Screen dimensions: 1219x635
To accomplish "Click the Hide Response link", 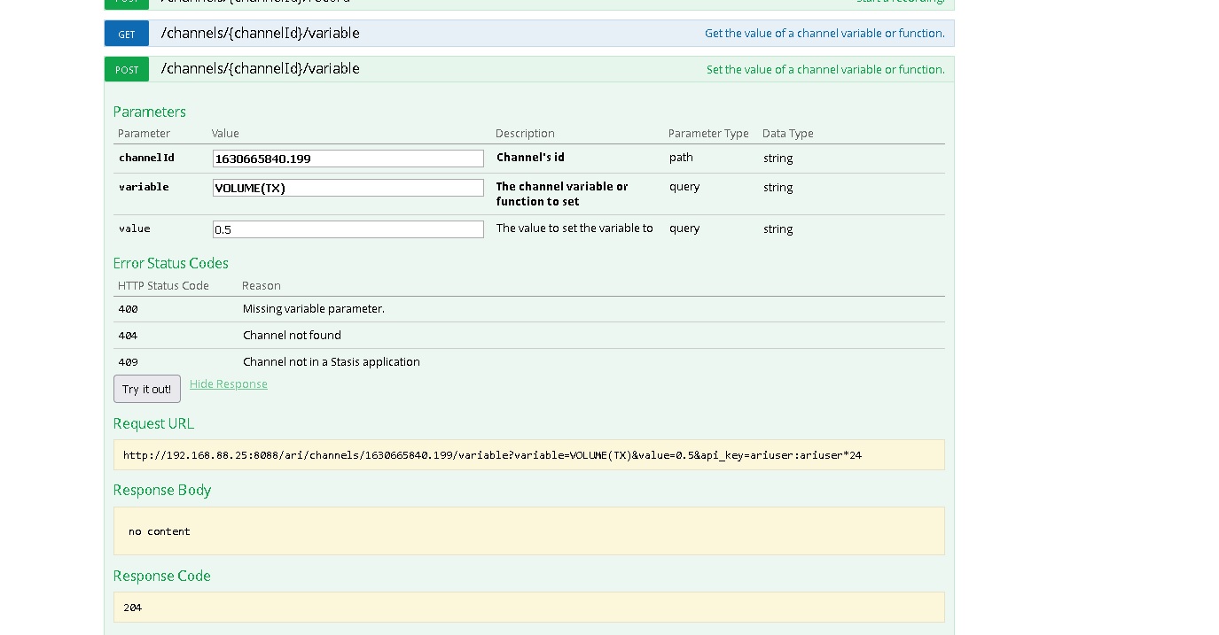I will pyautogui.click(x=228, y=384).
